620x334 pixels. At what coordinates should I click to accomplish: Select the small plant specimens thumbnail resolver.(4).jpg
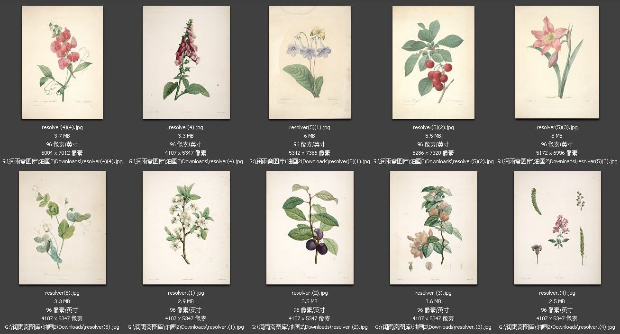557,228
